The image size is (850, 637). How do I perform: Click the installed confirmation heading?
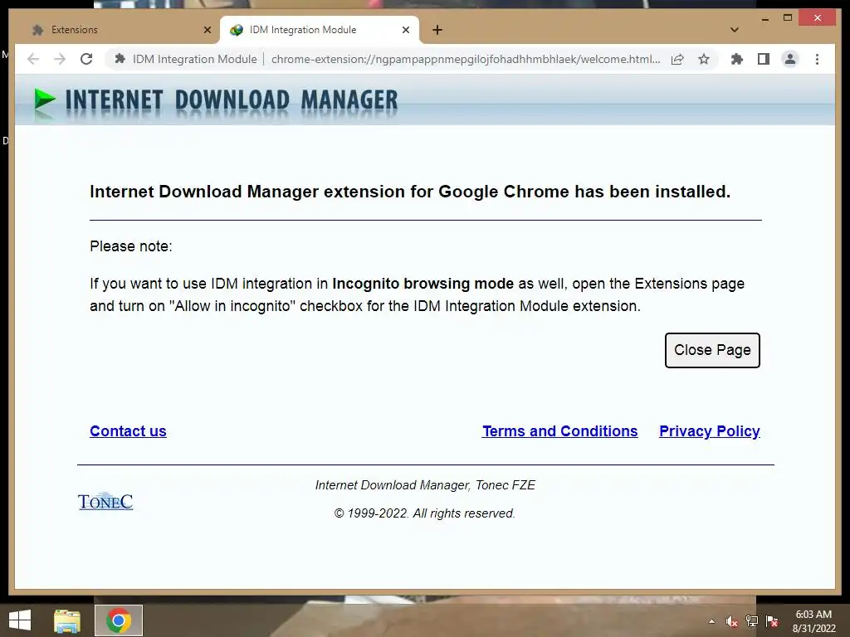(410, 192)
